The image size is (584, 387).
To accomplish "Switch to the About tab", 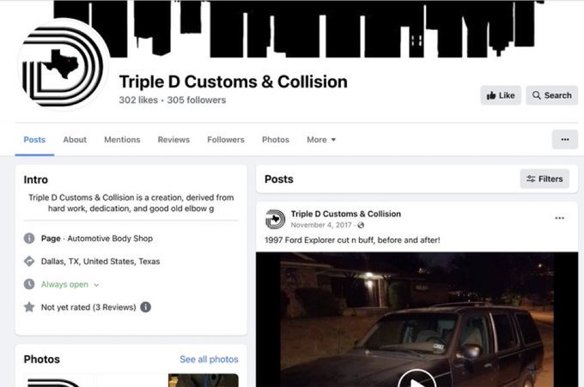I will 75,140.
